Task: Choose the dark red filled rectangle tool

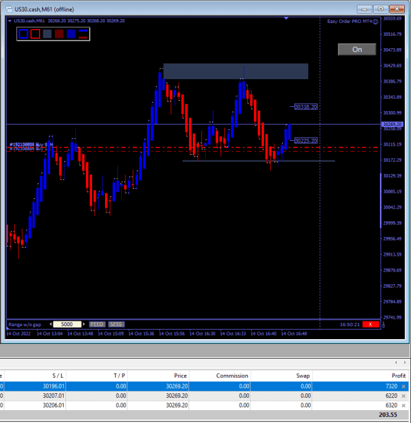Action: coord(59,34)
